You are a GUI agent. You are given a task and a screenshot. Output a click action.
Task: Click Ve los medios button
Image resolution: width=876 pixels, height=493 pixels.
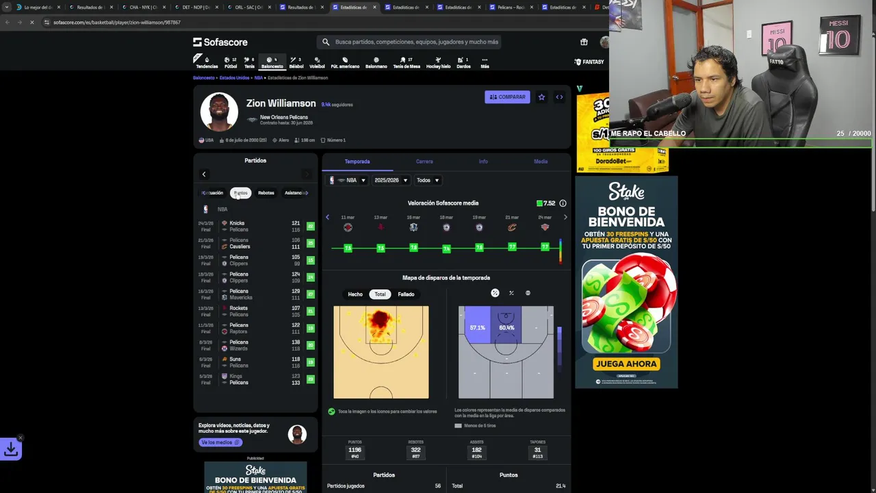click(220, 442)
